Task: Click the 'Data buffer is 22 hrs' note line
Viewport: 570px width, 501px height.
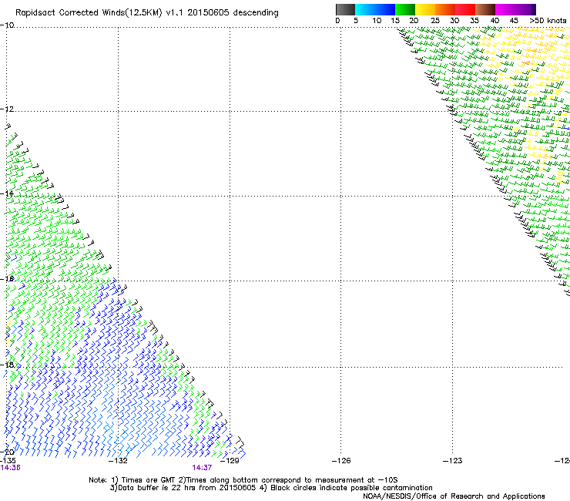Action: point(271,488)
